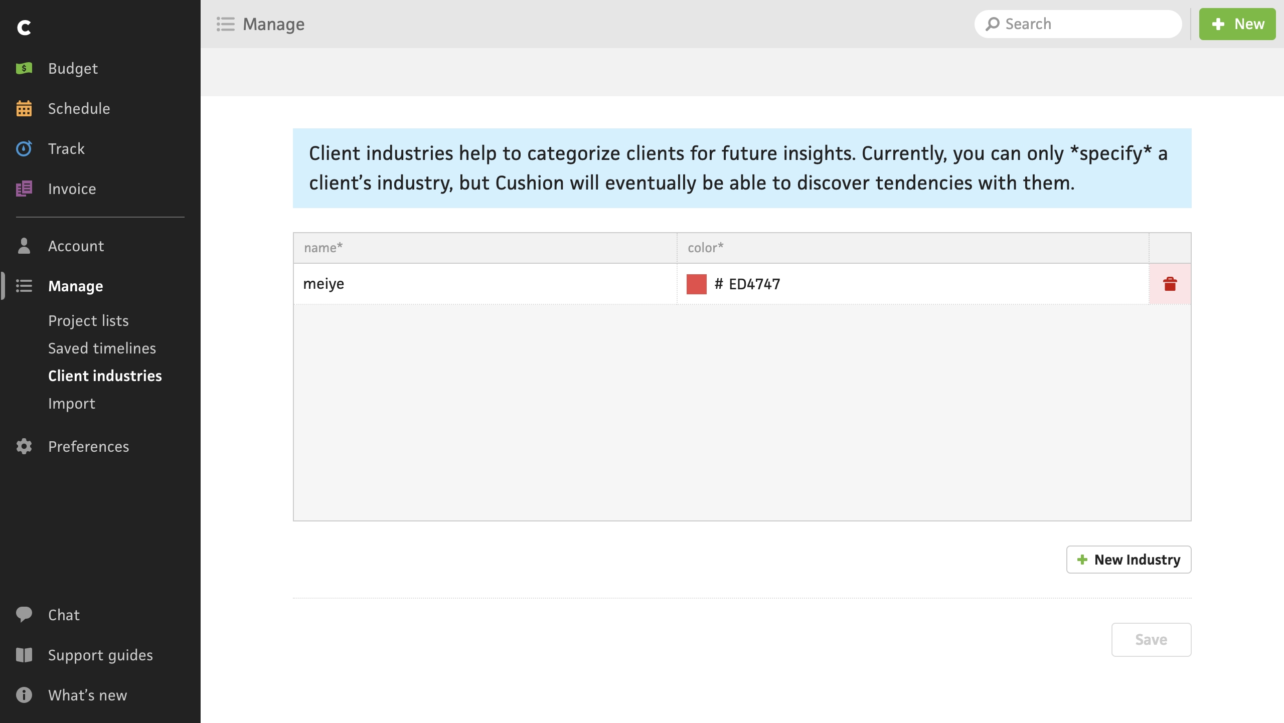The width and height of the screenshot is (1284, 723).
Task: Click the Account person icon
Action: pyautogui.click(x=24, y=246)
